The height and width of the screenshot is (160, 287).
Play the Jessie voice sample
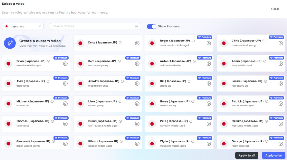tap(281, 84)
